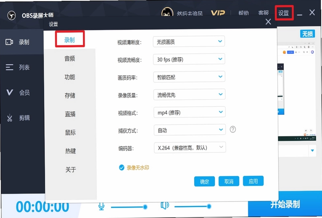
Task: Open the 捕获方式 自动 dropdown
Action: click(x=190, y=130)
